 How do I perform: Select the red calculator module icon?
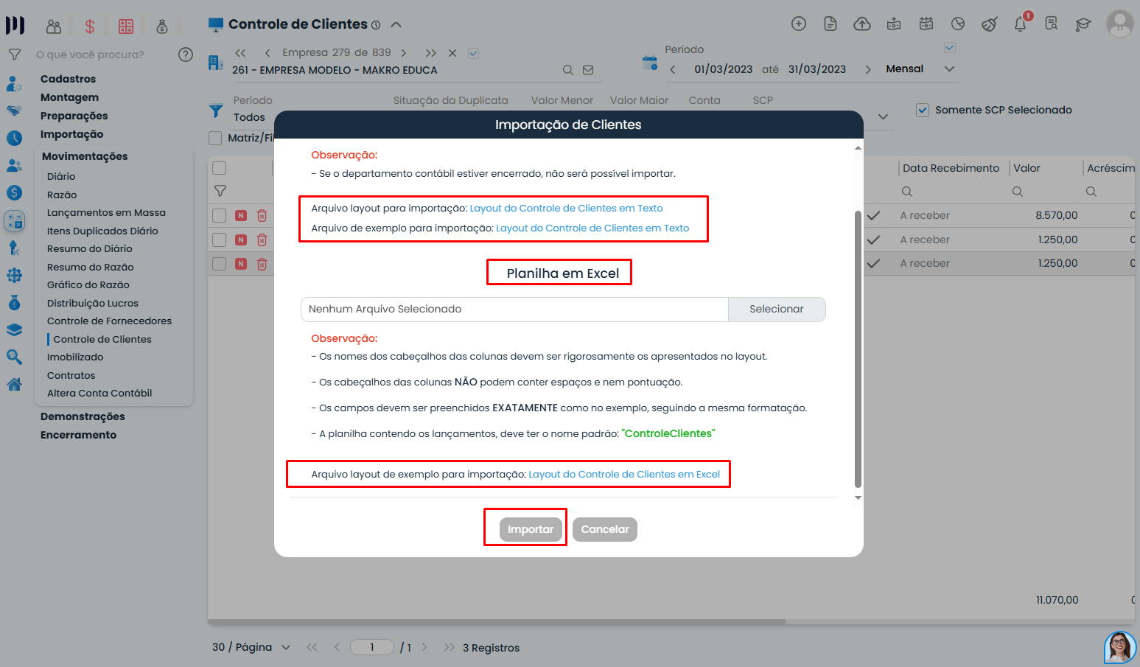point(126,27)
